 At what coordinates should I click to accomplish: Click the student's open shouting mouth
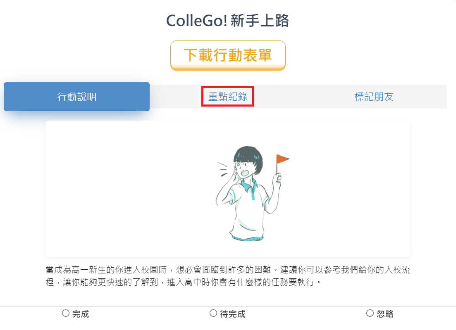[244, 173]
